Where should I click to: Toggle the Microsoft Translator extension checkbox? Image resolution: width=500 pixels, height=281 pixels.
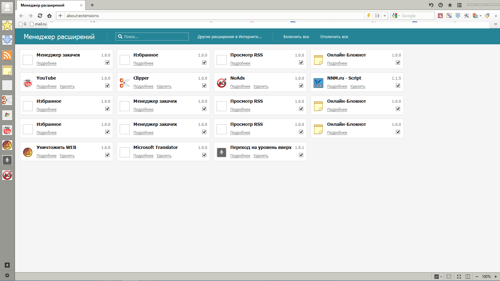(x=204, y=155)
